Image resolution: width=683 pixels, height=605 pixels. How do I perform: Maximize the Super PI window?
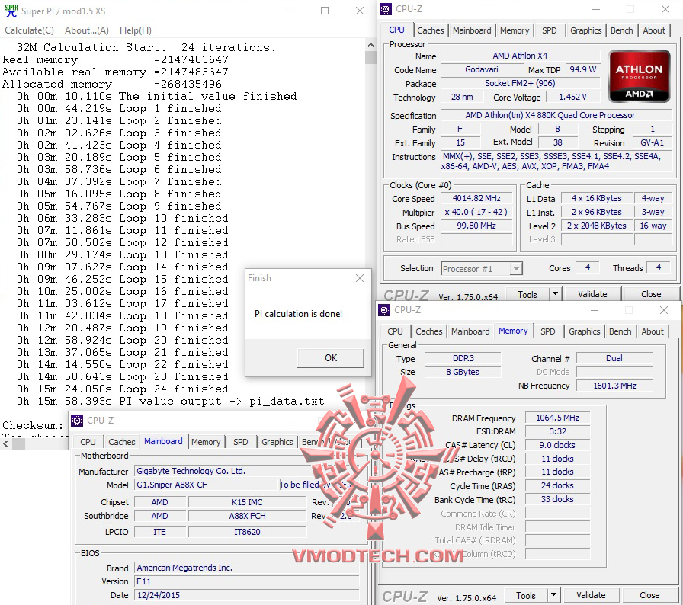[x=325, y=11]
